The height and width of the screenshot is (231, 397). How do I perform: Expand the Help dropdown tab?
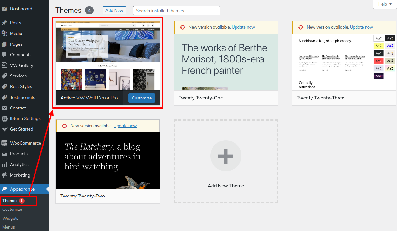[x=385, y=4]
